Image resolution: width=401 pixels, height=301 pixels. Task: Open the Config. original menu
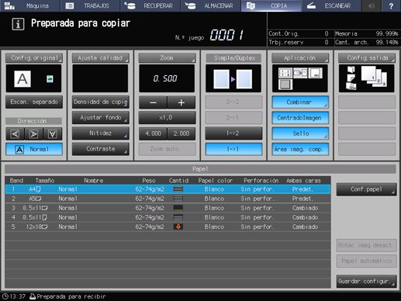[x=34, y=58]
